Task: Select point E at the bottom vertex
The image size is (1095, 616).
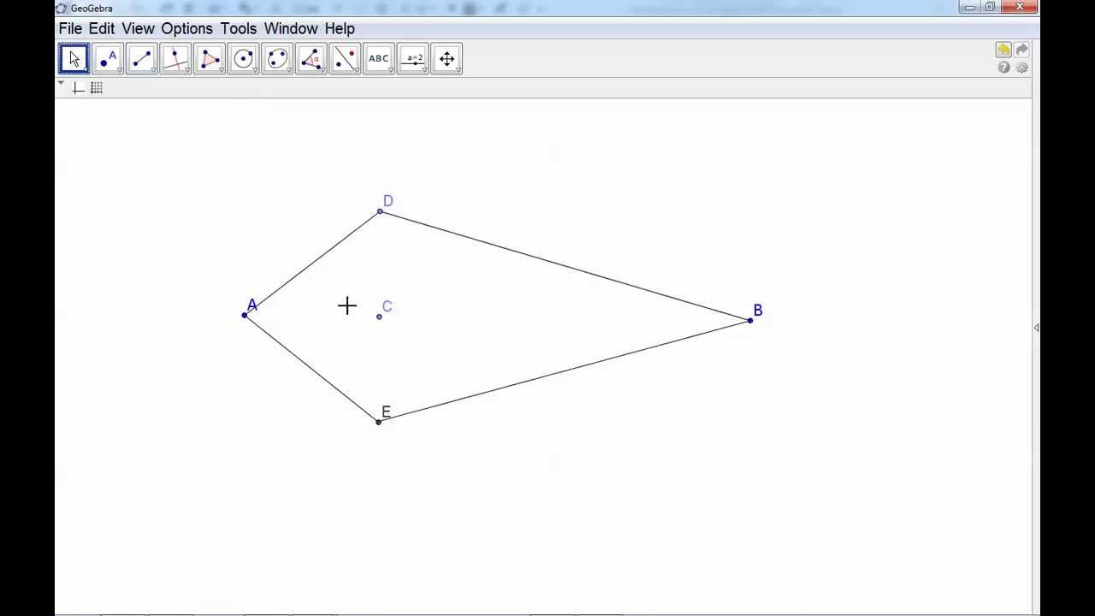Action: tap(378, 422)
